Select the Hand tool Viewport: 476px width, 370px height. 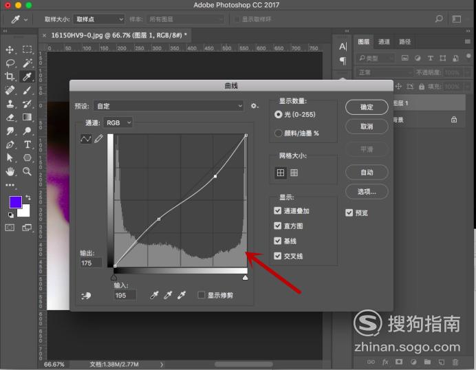pyautogui.click(x=10, y=171)
